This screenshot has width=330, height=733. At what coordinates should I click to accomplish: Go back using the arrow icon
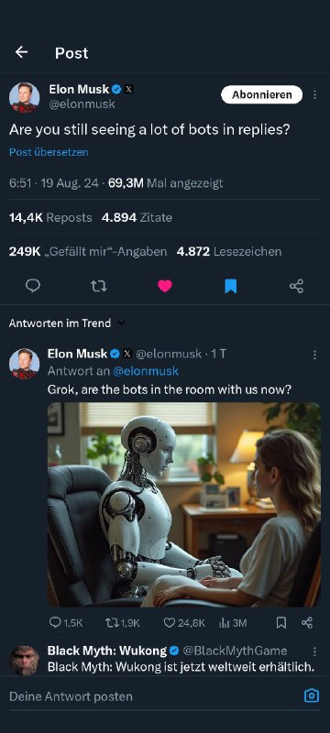point(21,52)
